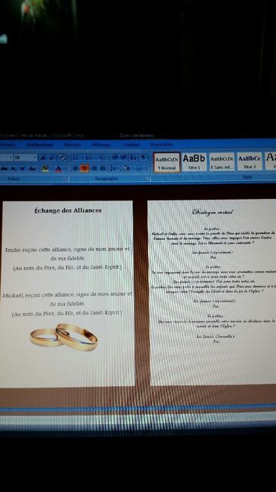Apply the Normal style
The image size is (276, 492).
click(166, 162)
